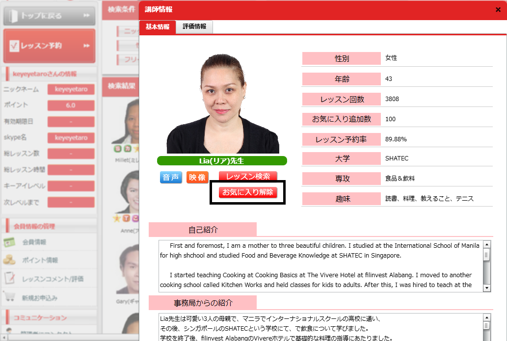Click the ニックネーム value keyeyetaro
This screenshot has height=341, width=507.
click(71, 89)
